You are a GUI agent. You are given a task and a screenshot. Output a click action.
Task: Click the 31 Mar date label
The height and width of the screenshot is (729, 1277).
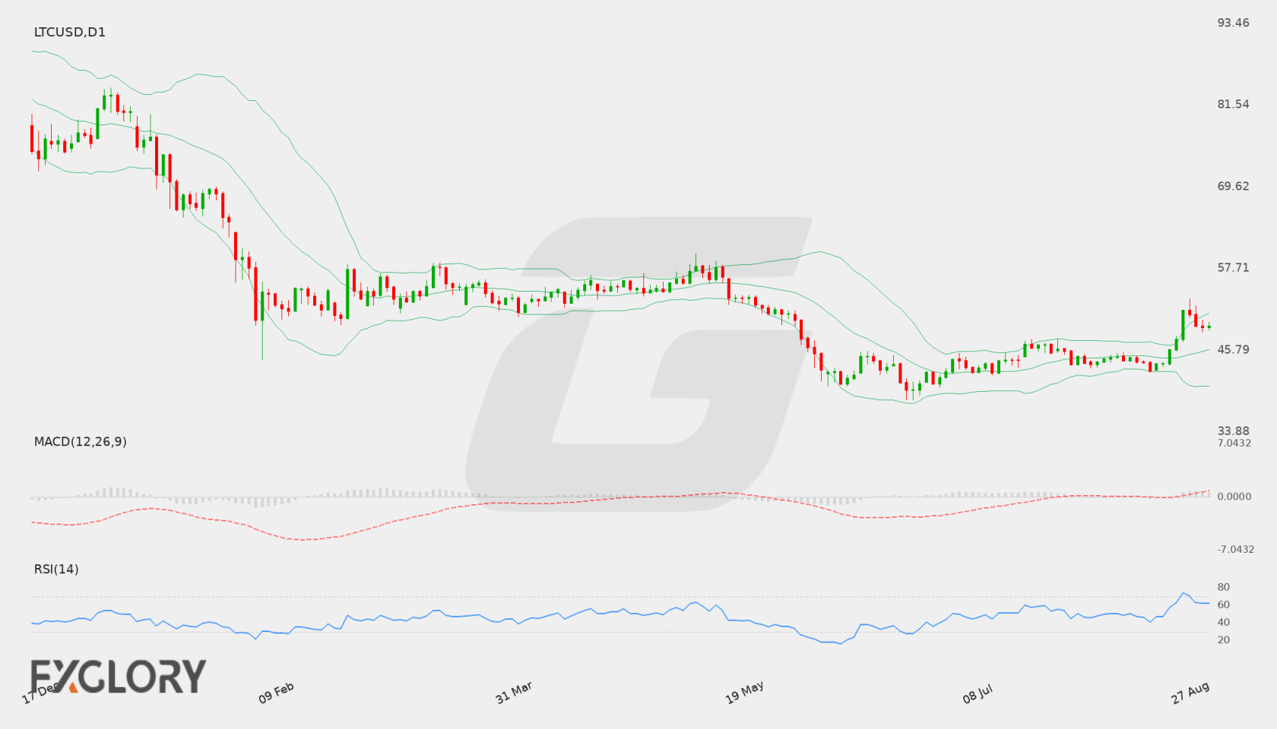(514, 693)
